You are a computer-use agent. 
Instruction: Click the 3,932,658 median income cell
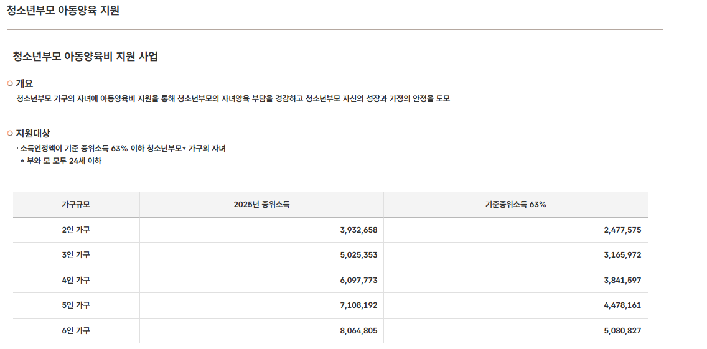(358, 230)
